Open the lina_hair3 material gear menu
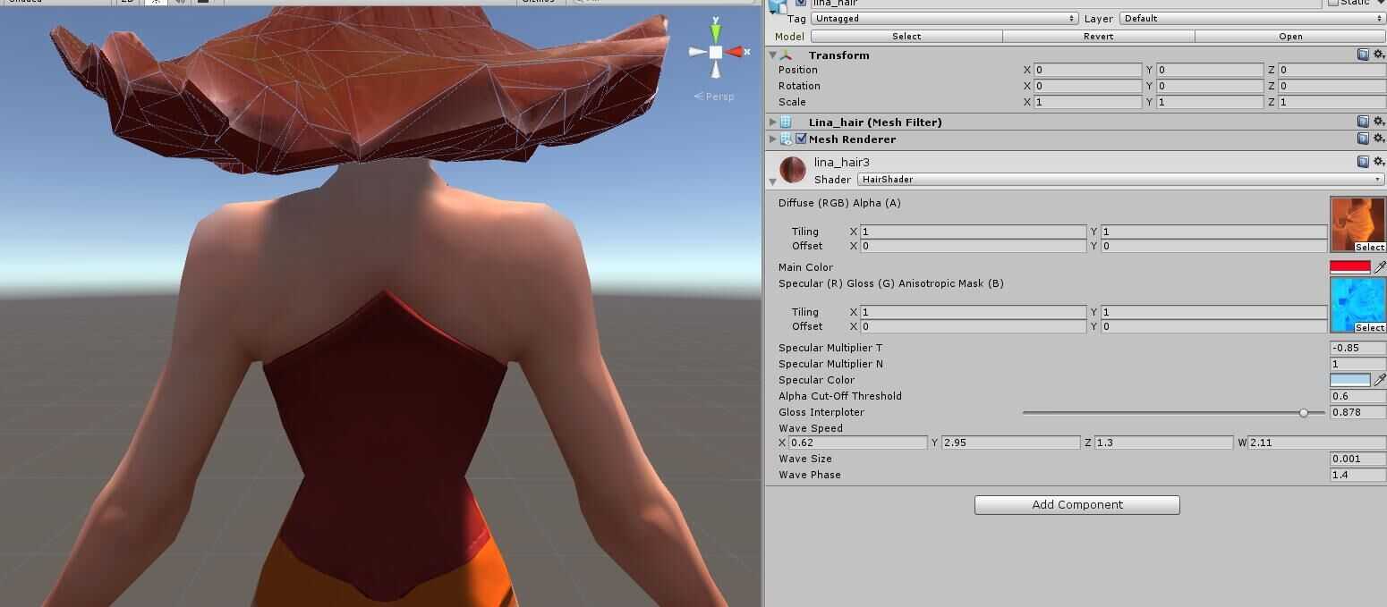1387x607 pixels. (1379, 162)
